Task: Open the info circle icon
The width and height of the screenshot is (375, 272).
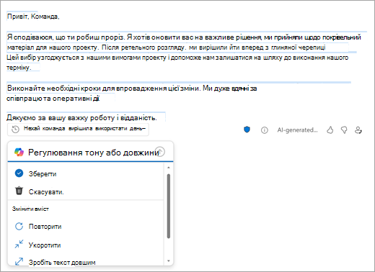Action: 265,130
